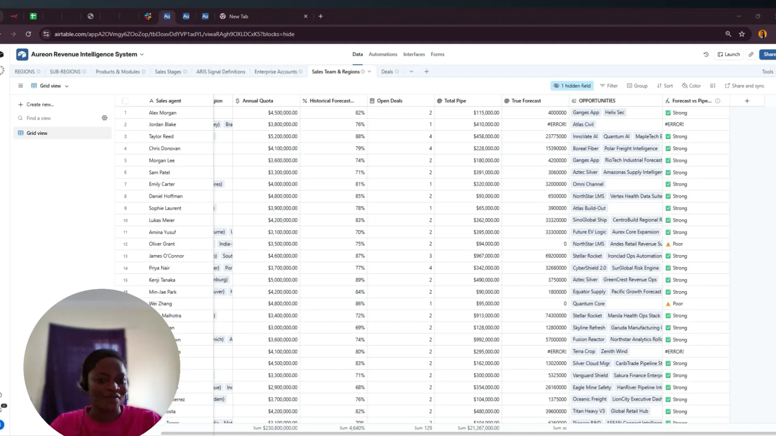Show Deals table info icon
Image resolution: width=776 pixels, height=436 pixels.
point(397,71)
